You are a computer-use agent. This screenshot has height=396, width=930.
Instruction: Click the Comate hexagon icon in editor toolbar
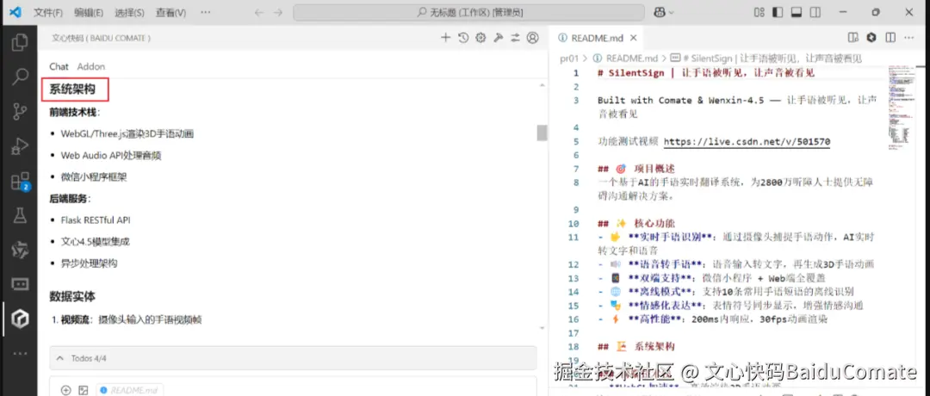[x=871, y=38]
